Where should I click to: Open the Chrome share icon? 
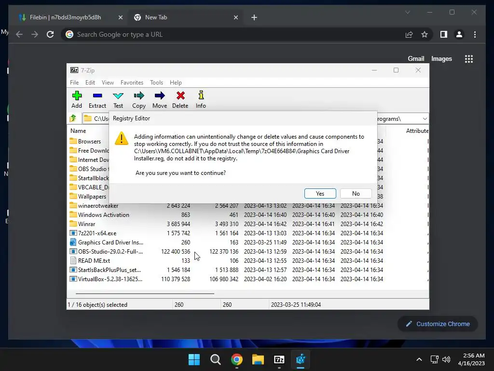click(x=409, y=34)
